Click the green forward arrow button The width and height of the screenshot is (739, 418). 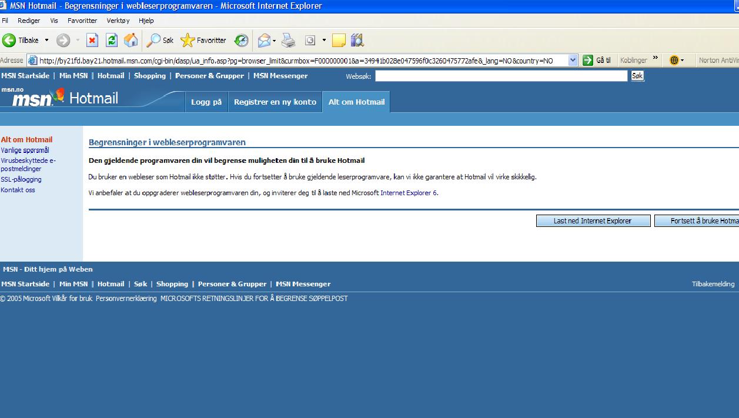[63, 41]
